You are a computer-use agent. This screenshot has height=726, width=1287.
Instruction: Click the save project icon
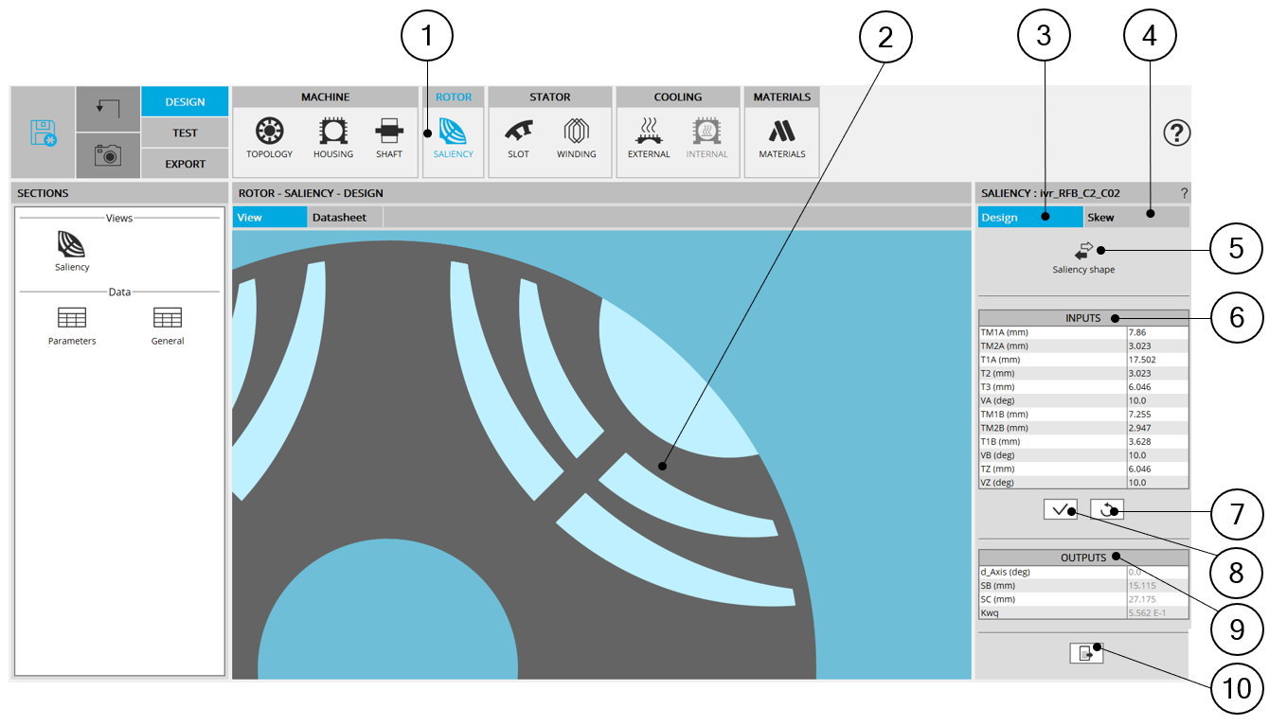point(43,133)
